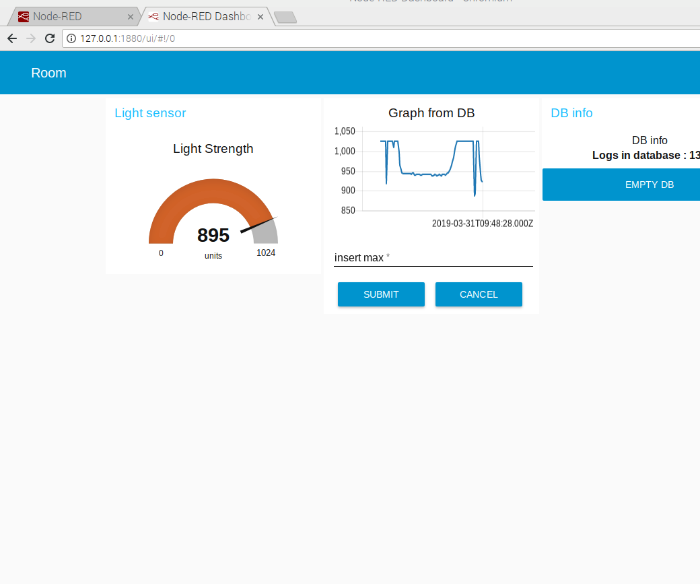Reload the dashboard page
Image resolution: width=700 pixels, height=584 pixels.
[49, 38]
